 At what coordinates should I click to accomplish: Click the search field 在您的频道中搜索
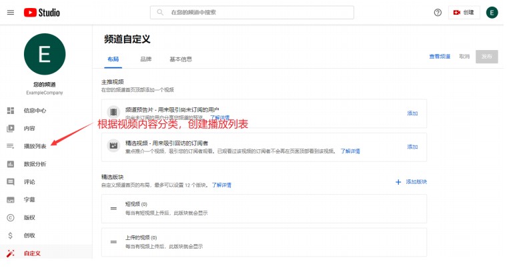pos(252,13)
